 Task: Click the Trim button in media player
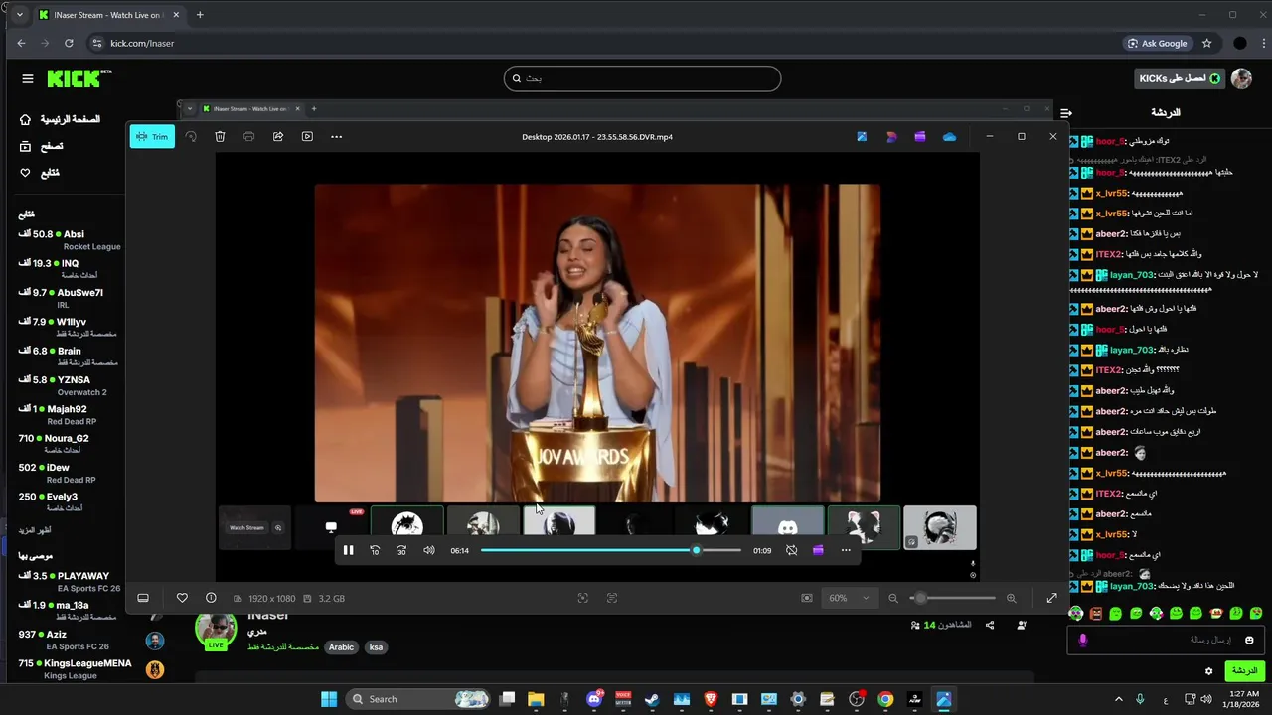click(x=152, y=137)
